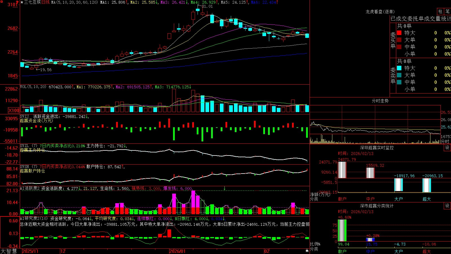
Task: Open the MA(5,10,20,30,60,120) indicator parameters
Action: [x=75, y=2]
